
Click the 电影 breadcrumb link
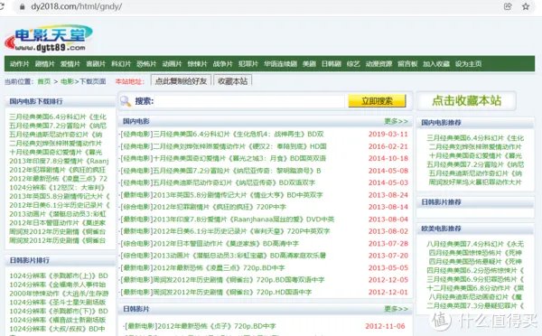click(67, 81)
